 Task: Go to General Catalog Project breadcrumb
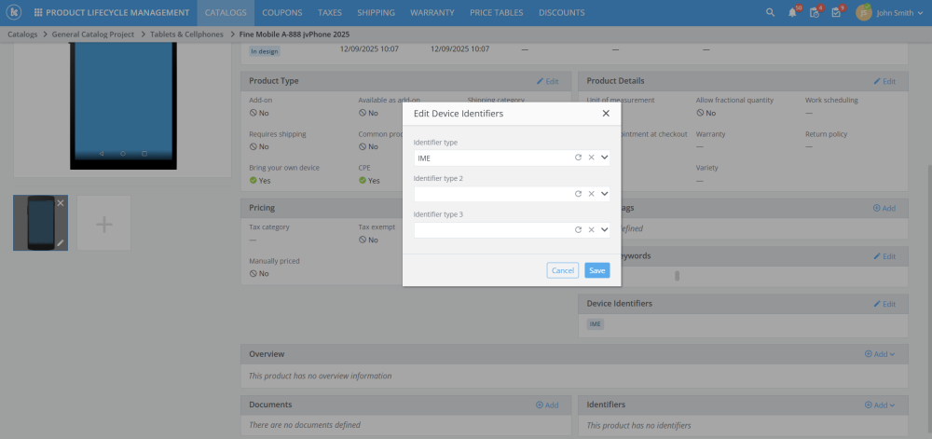click(x=92, y=34)
